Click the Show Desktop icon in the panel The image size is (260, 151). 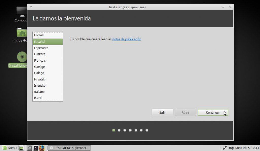click(21, 148)
